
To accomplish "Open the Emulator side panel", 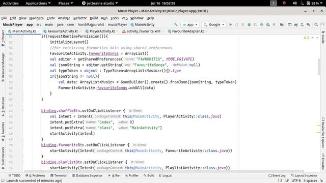I will 323,162.
